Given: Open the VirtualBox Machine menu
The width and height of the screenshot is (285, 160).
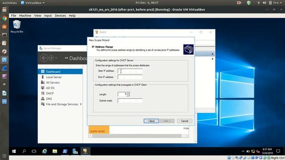Looking at the screenshot, I should [x=25, y=16].
